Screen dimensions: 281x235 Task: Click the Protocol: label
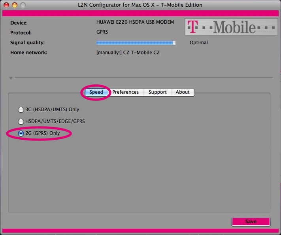pos(21,33)
